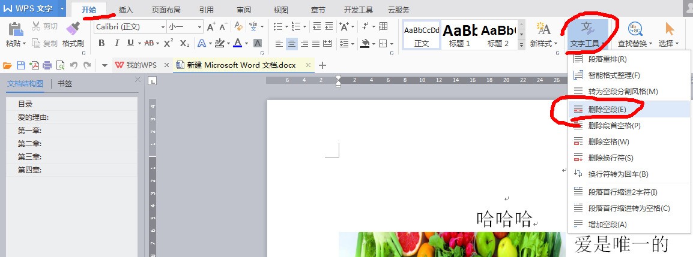Click the Find and Replace (查找替换) icon
The height and width of the screenshot is (257, 693).
coord(635,29)
